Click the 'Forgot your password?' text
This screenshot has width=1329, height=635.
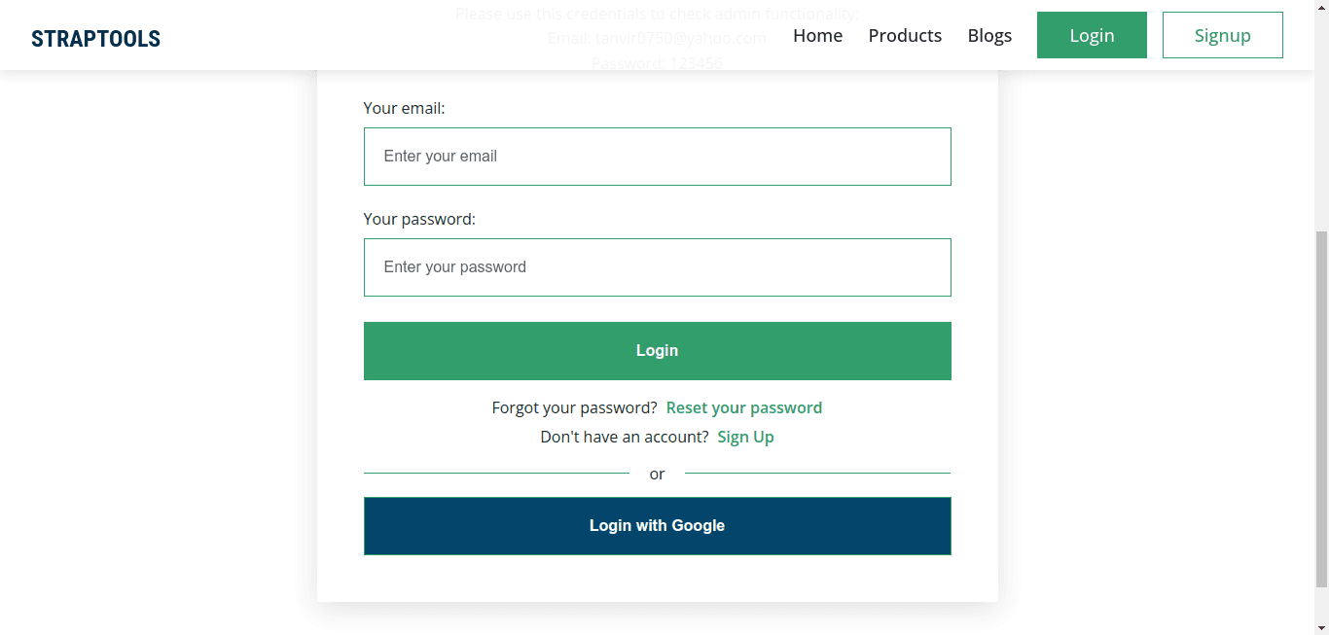point(574,407)
